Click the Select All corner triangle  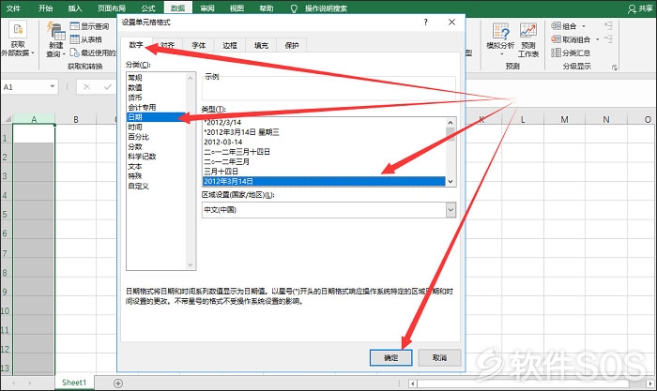[8, 119]
